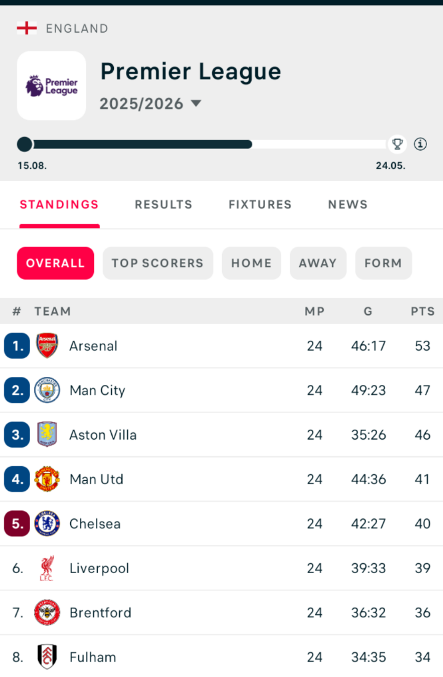Open the FIXTURES tab
Screen dimensions: 443x677
coord(260,204)
